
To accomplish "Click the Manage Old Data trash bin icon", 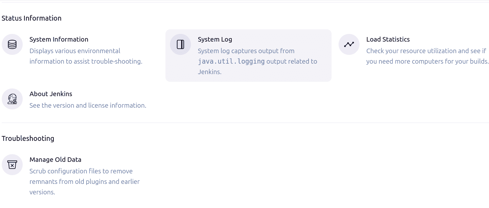I will [12, 165].
